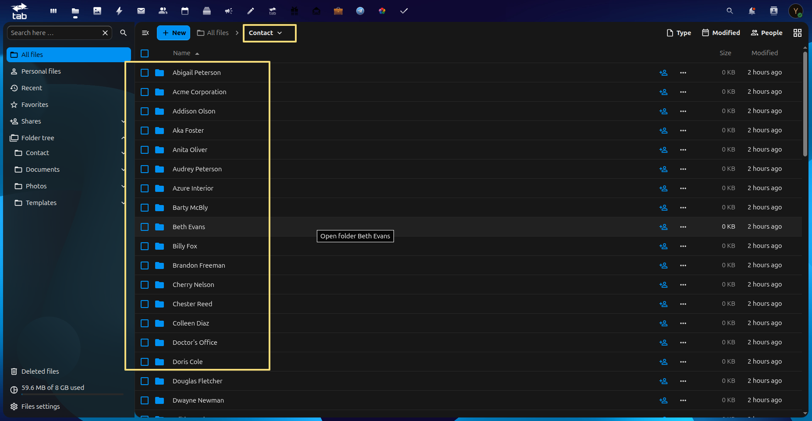Open Deleted files in sidebar
This screenshot has height=421, width=812.
69,371
